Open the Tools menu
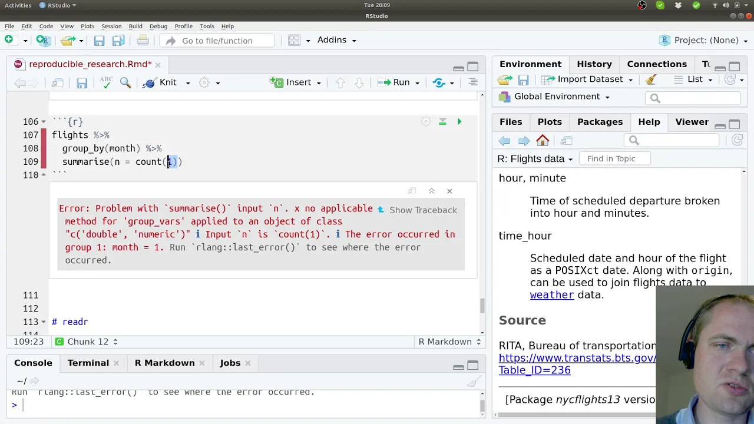The image size is (754, 424). point(207,26)
